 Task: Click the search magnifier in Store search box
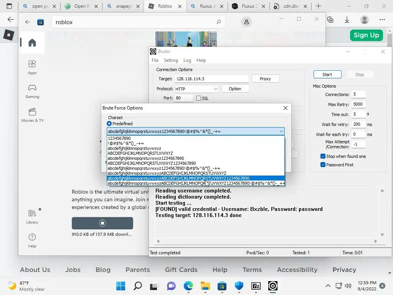click(x=218, y=22)
